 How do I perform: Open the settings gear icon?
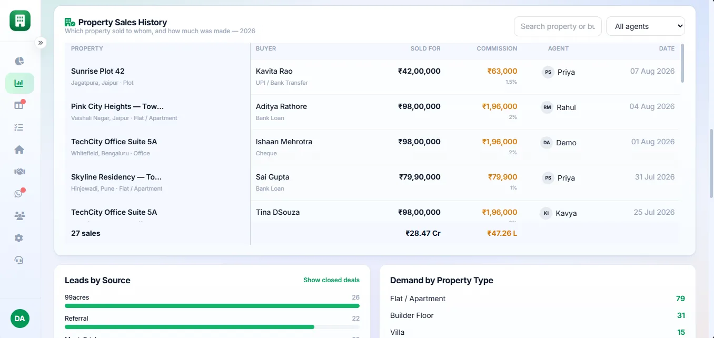click(19, 238)
